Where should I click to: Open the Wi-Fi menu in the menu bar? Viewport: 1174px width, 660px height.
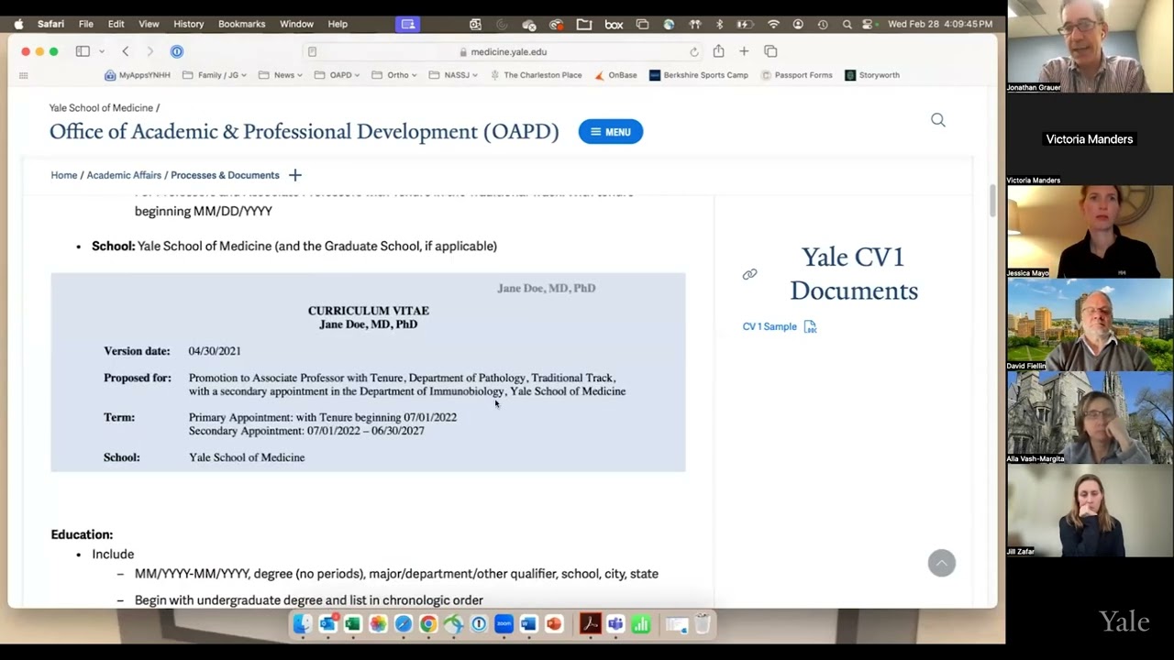pos(773,24)
